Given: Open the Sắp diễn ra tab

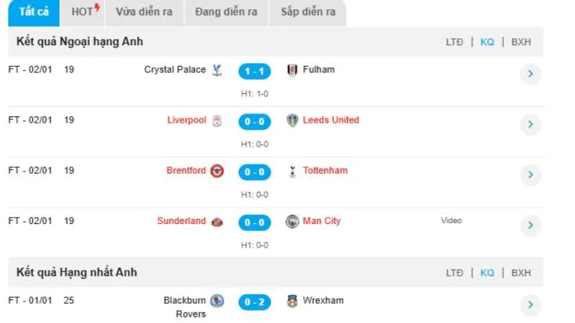Looking at the screenshot, I should click(307, 12).
